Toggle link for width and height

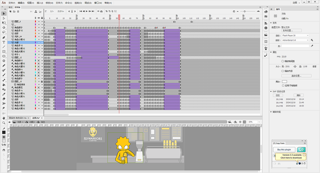coord(295,66)
